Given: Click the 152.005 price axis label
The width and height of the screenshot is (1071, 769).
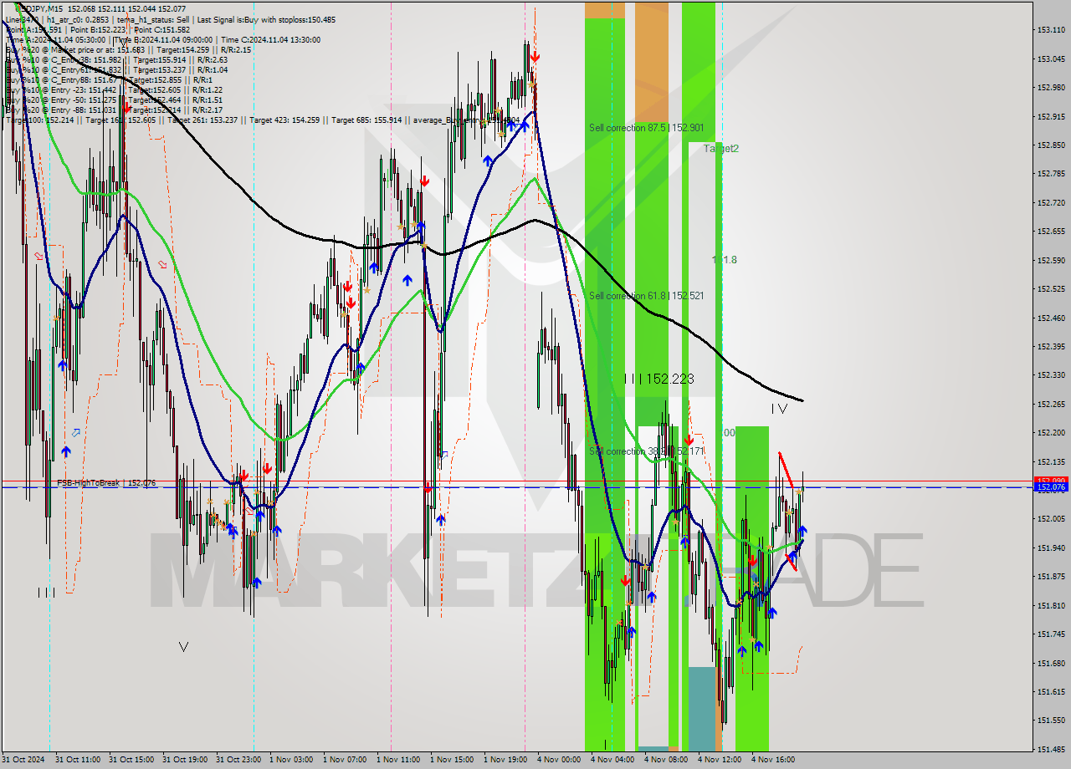Looking at the screenshot, I should coord(1050,519).
